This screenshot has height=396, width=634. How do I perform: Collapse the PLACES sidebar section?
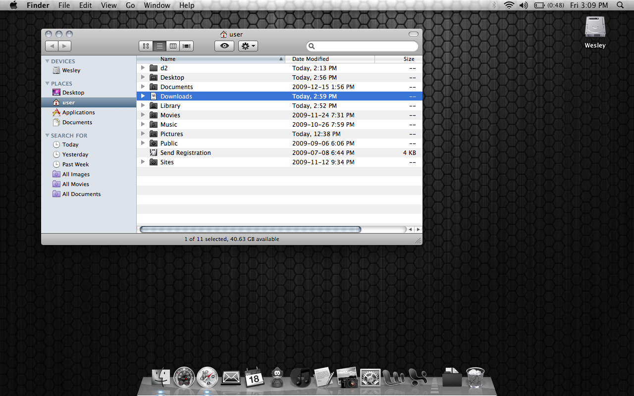click(x=48, y=84)
